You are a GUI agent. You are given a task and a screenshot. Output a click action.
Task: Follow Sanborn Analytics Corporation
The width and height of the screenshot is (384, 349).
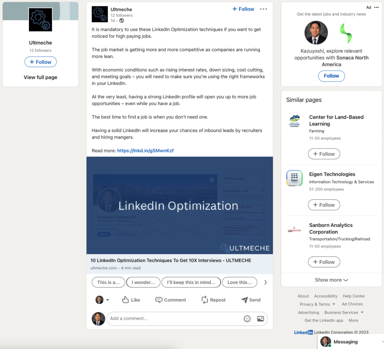pyautogui.click(x=324, y=262)
